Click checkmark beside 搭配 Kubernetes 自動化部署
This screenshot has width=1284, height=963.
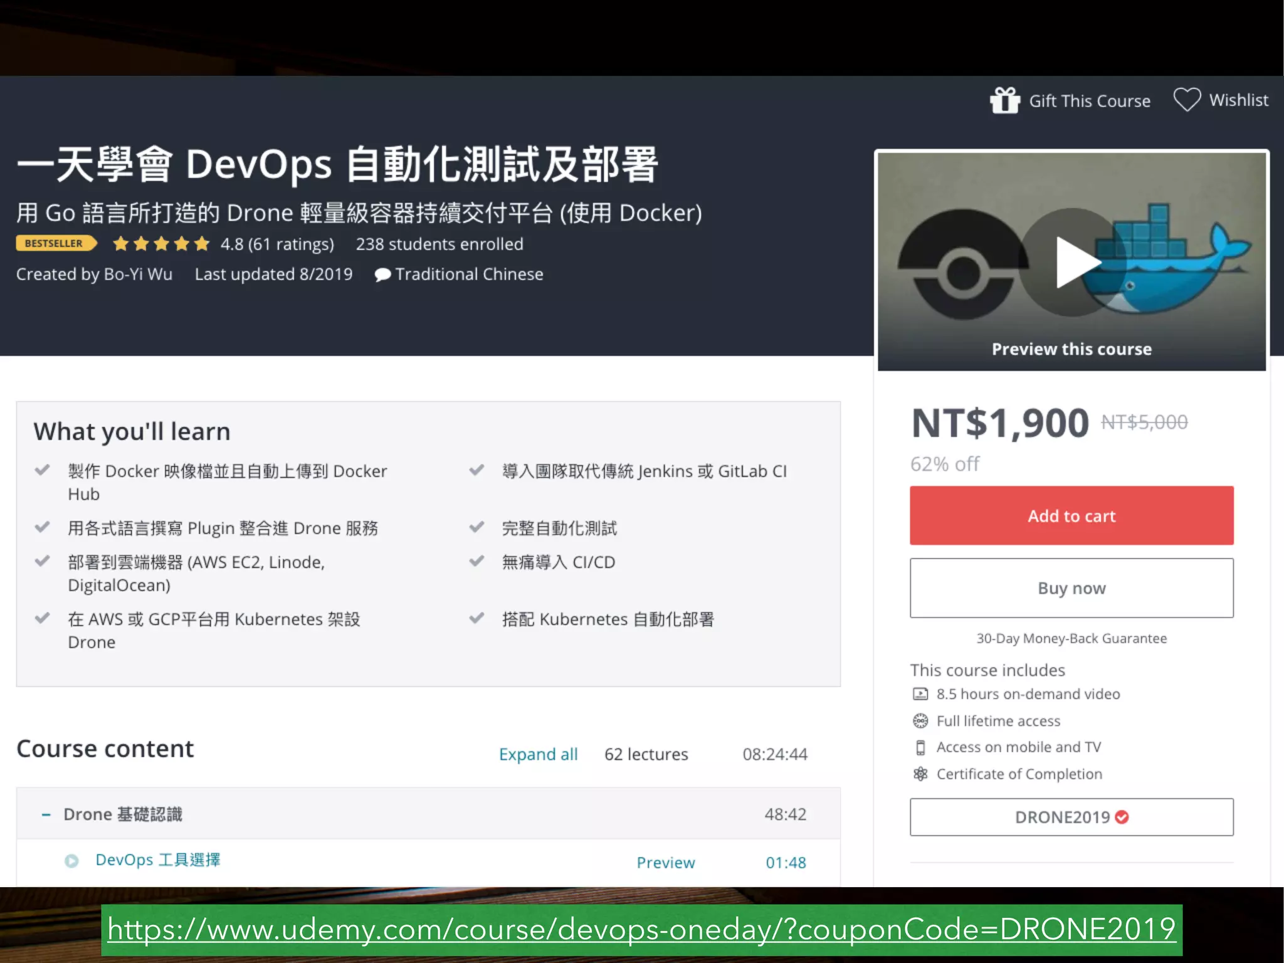(x=476, y=618)
